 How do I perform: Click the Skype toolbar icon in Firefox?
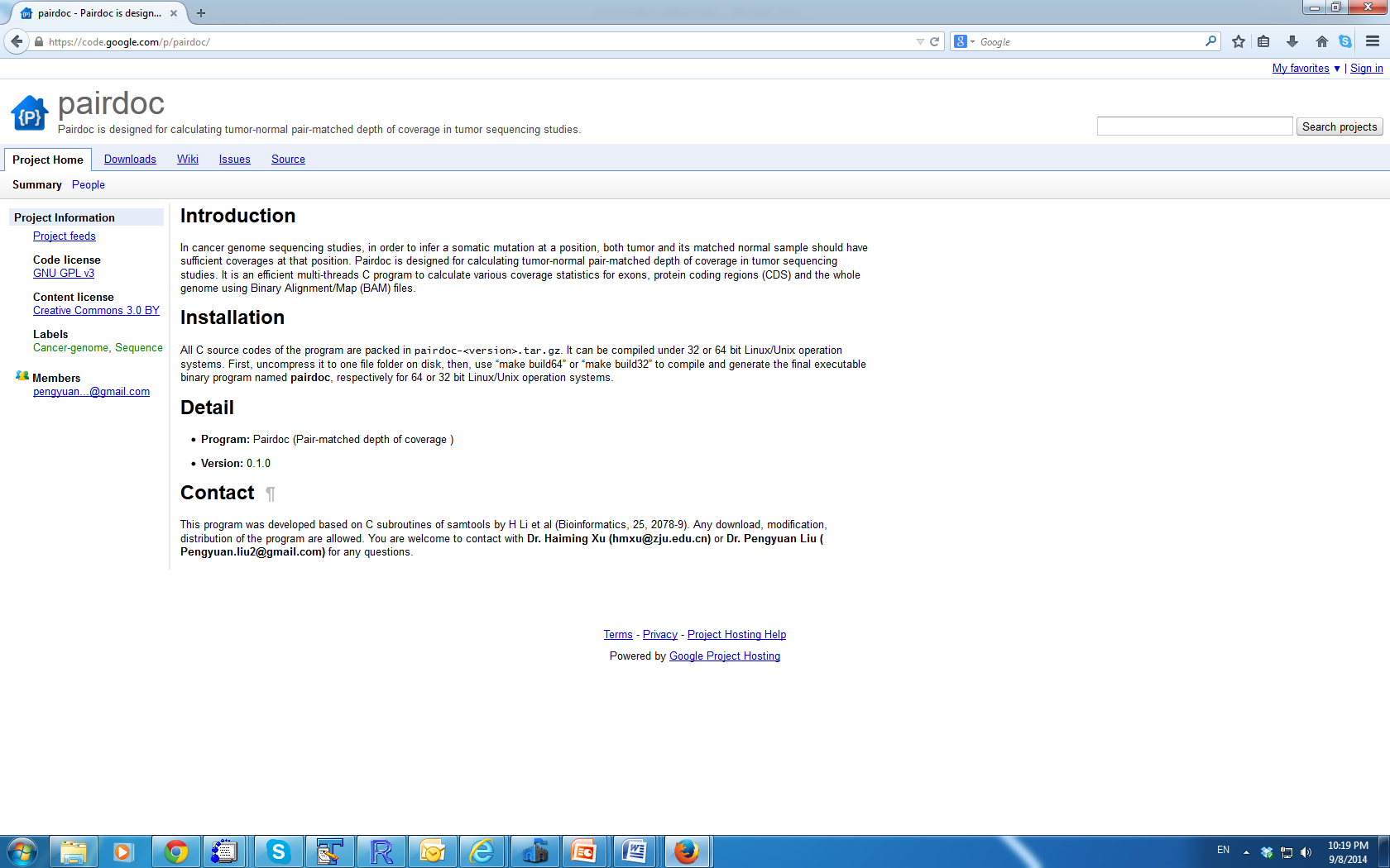coord(1345,41)
